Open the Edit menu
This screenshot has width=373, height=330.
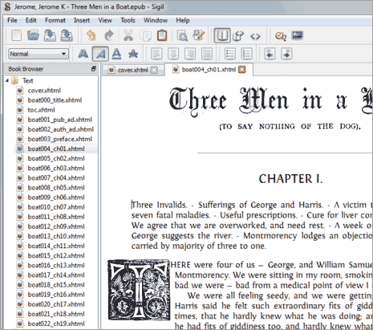click(31, 20)
